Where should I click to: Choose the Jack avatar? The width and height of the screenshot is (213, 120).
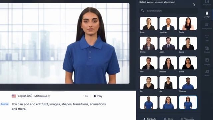(149, 63)
